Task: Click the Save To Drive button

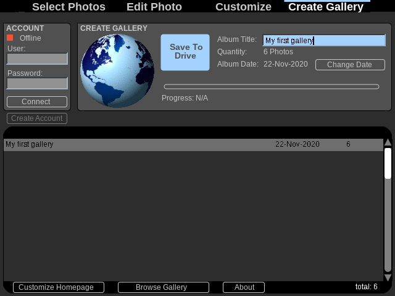Action: click(185, 52)
